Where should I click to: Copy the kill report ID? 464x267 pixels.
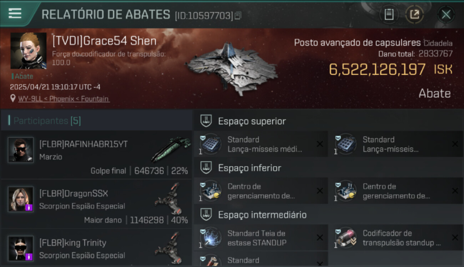click(x=238, y=15)
